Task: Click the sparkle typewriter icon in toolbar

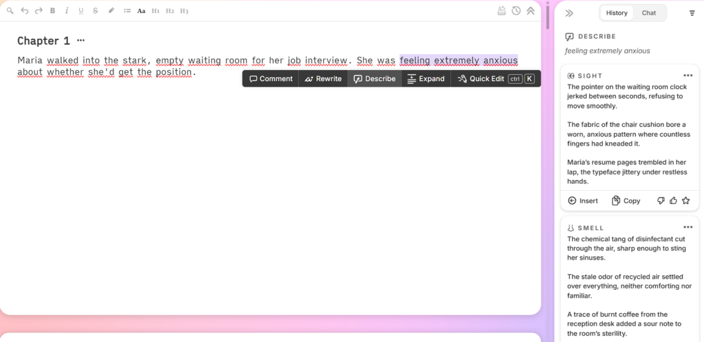Action: [502, 11]
